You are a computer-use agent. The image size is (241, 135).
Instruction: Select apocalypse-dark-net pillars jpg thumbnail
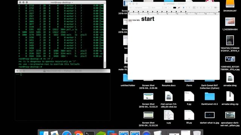(230, 115)
